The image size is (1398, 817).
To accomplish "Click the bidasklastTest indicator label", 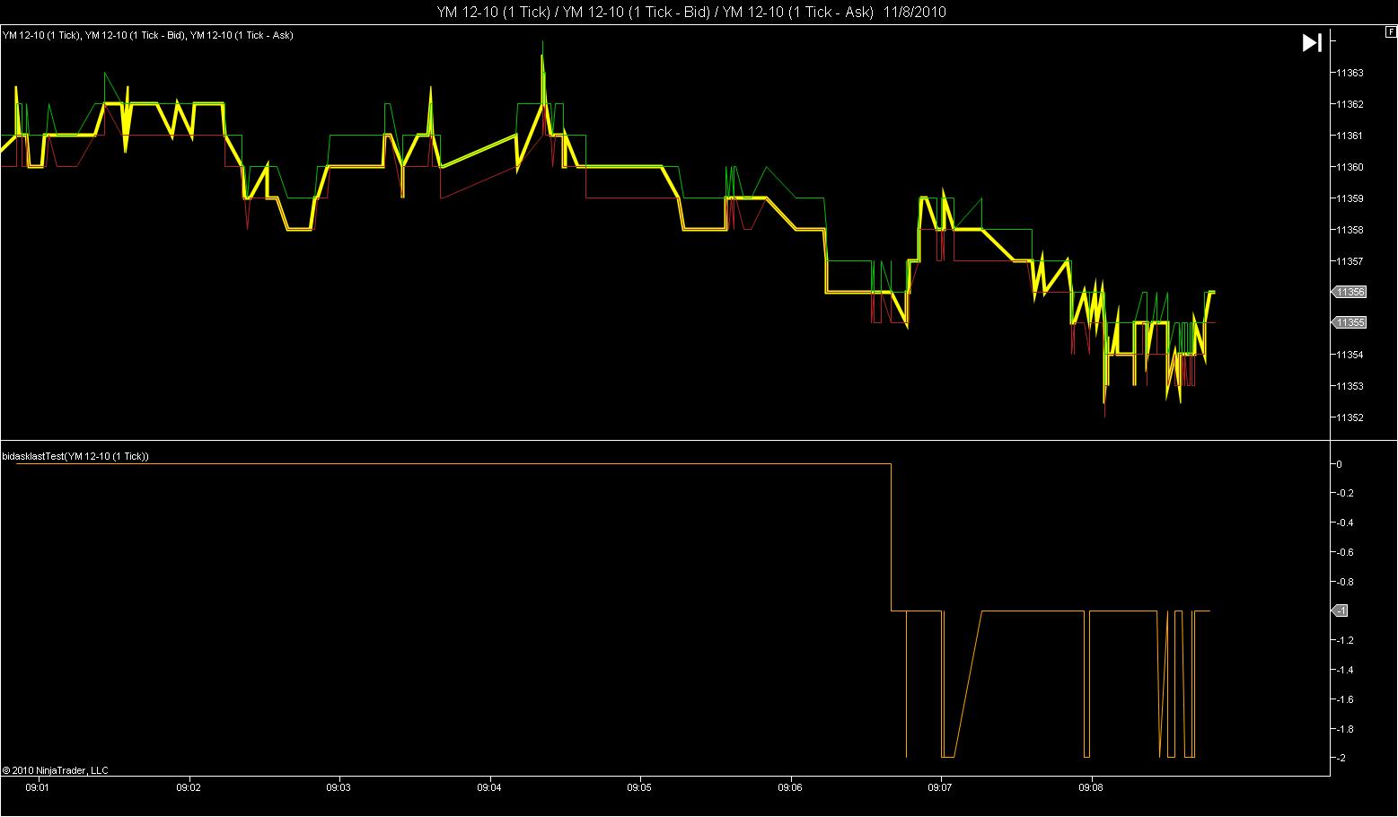I will click(x=75, y=456).
